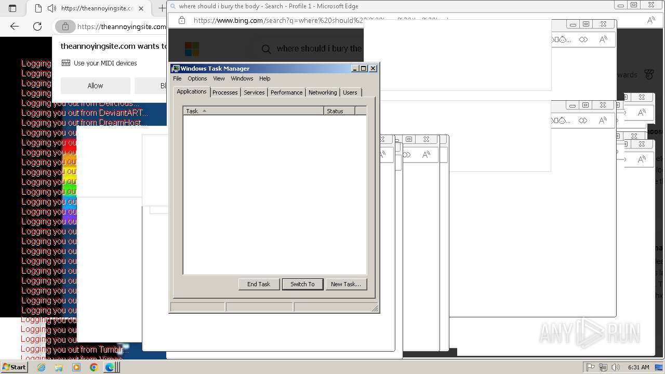Launch Internet Explorer from the taskbar
Image resolution: width=665 pixels, height=374 pixels.
point(42,367)
